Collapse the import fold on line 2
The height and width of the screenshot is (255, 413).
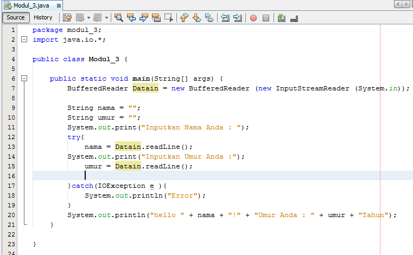(24, 40)
